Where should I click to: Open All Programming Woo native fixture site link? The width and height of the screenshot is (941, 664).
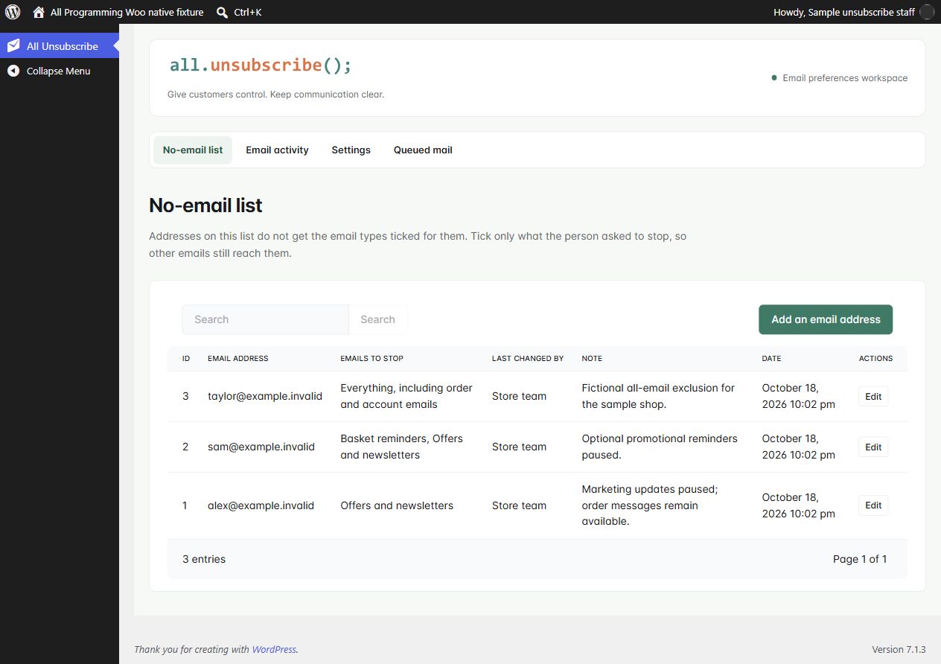[118, 12]
